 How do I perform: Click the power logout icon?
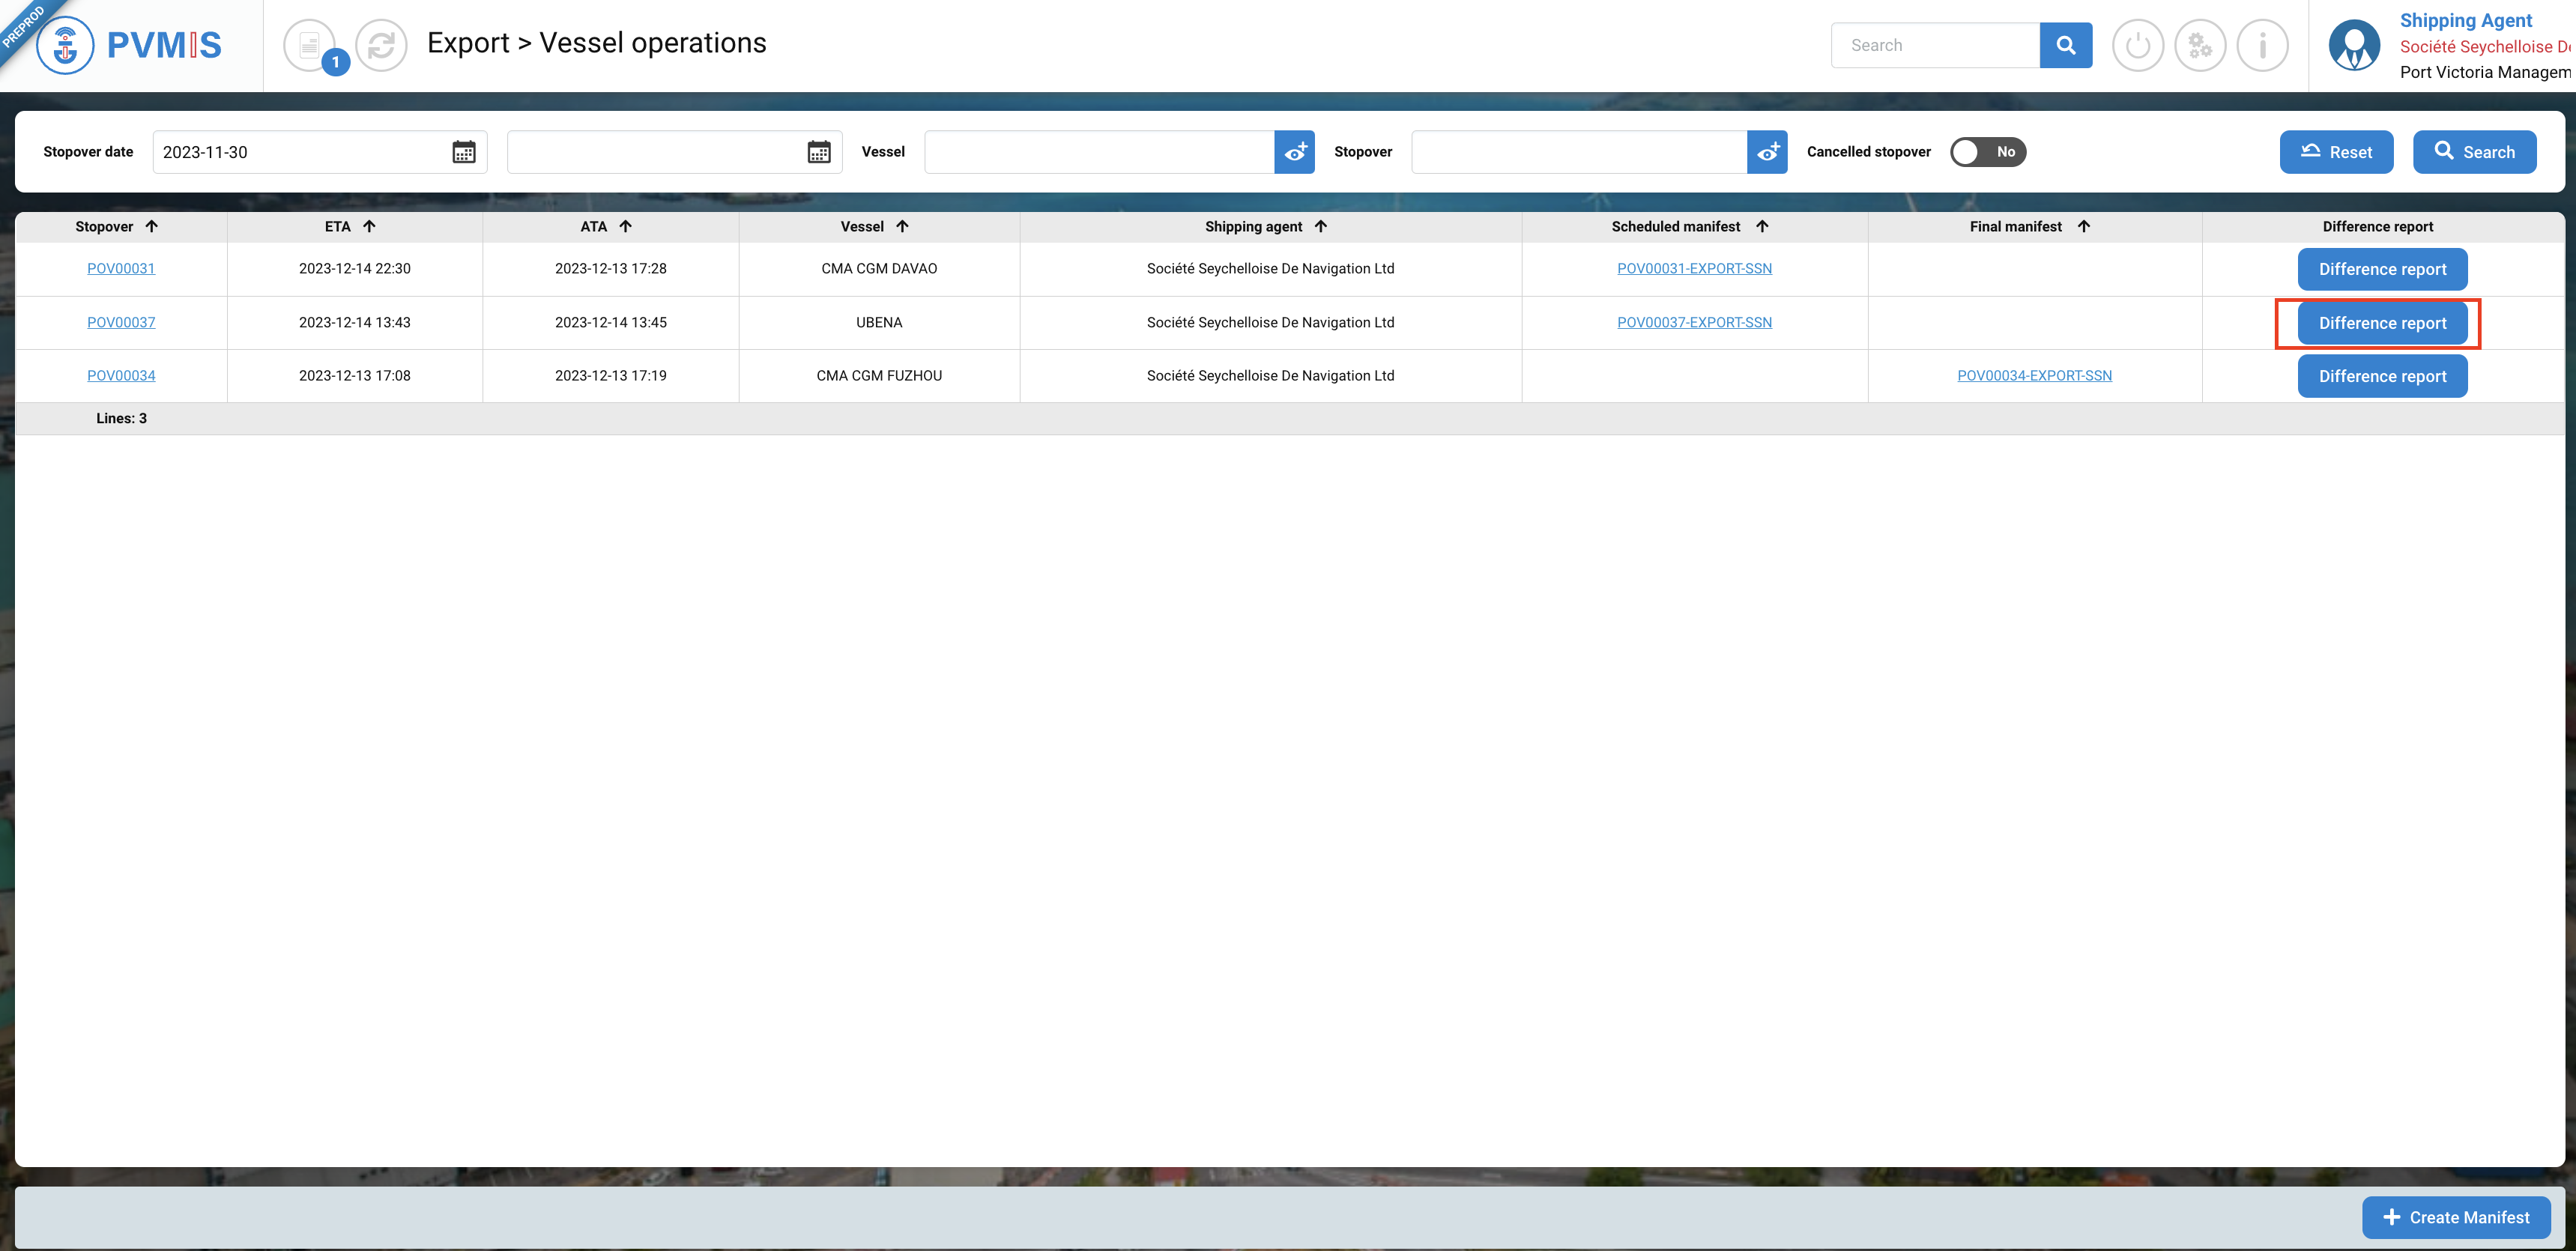[x=2137, y=45]
